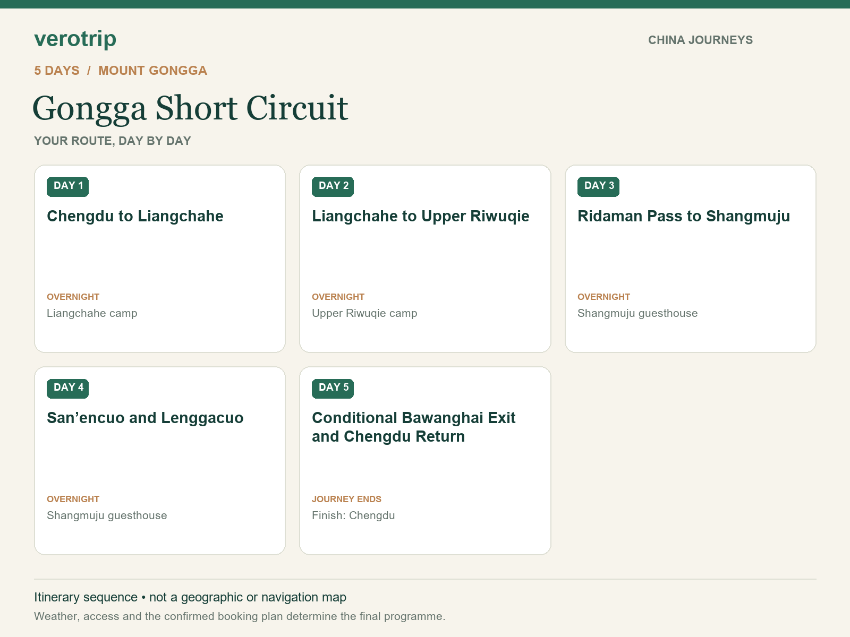Click Shangmuju guesthouse in Day 3 card
The height and width of the screenshot is (637, 850).
(637, 313)
